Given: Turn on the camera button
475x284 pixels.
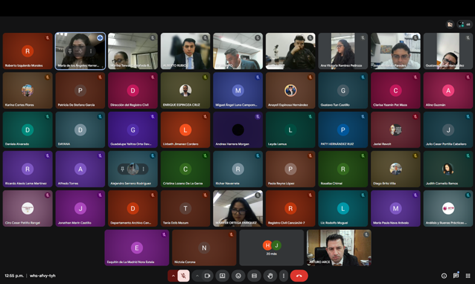Looking at the screenshot, I should (208, 276).
